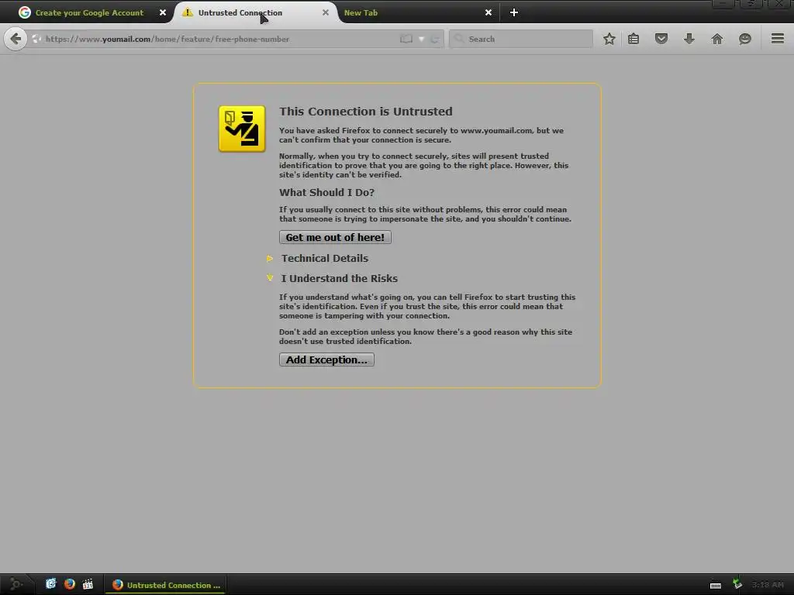Image resolution: width=794 pixels, height=595 pixels.
Task: Click Google favicon on first tab
Action: [x=25, y=12]
